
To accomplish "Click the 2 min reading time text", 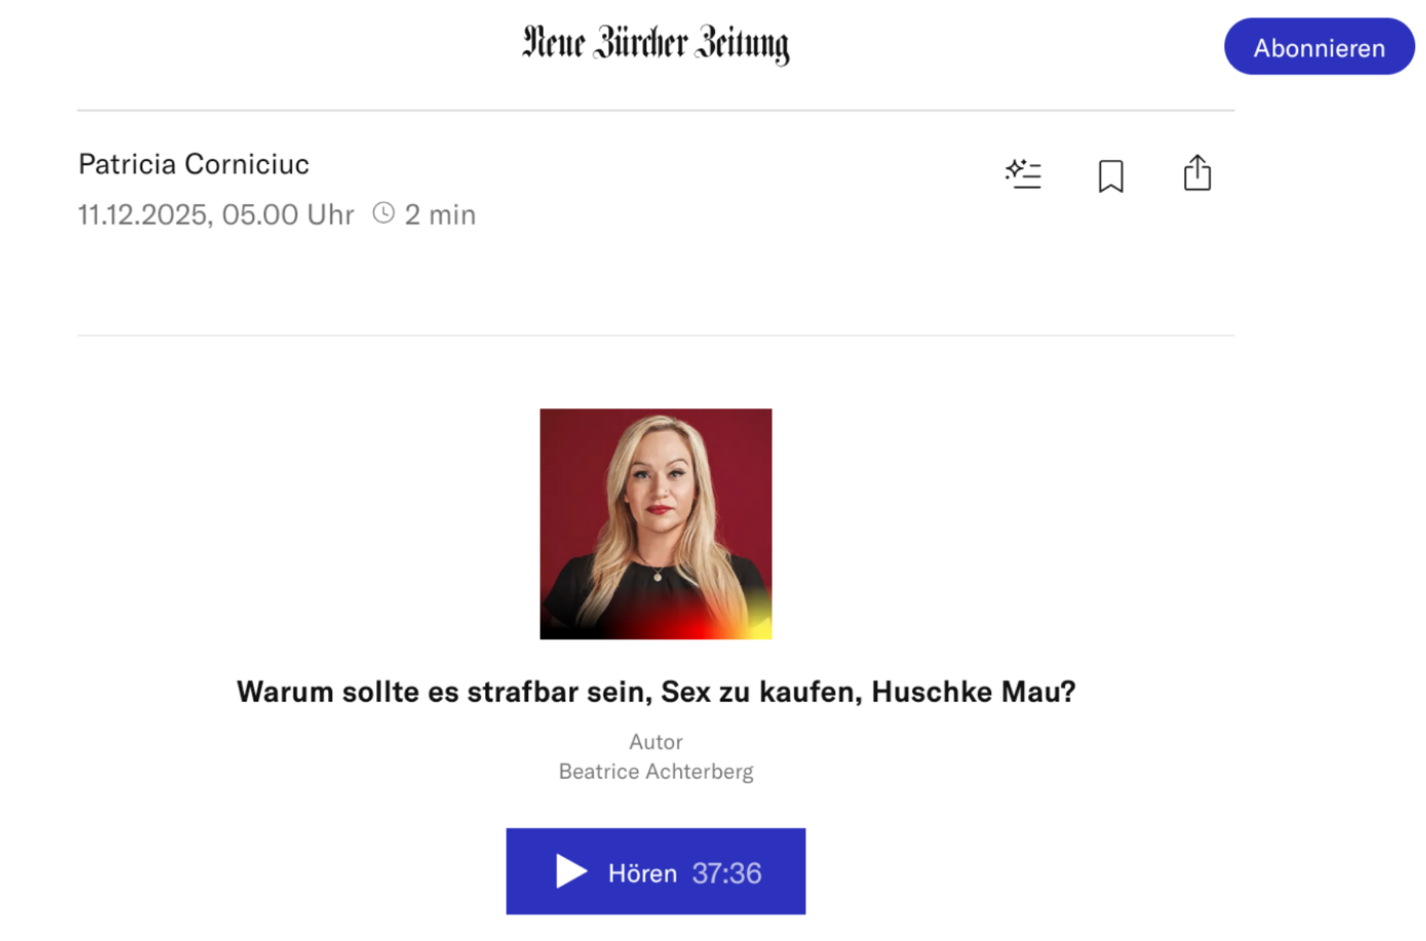I will point(439,214).
